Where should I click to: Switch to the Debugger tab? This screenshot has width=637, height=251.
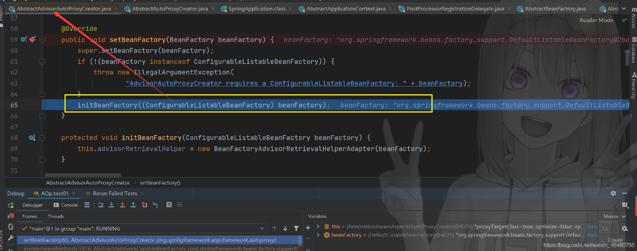(x=33, y=205)
